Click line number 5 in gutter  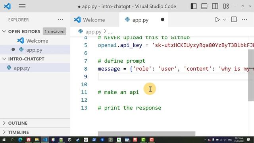(x=86, y=45)
